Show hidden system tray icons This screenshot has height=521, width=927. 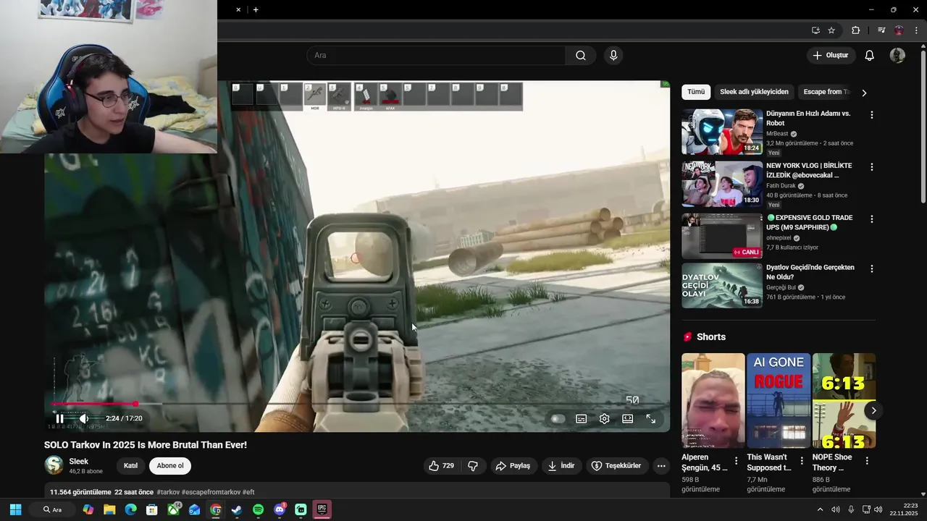click(820, 509)
